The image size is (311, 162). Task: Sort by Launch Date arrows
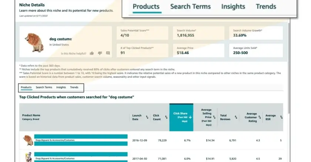click(147, 117)
